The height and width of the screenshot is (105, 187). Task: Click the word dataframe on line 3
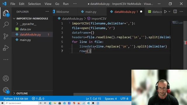coord(80,33)
